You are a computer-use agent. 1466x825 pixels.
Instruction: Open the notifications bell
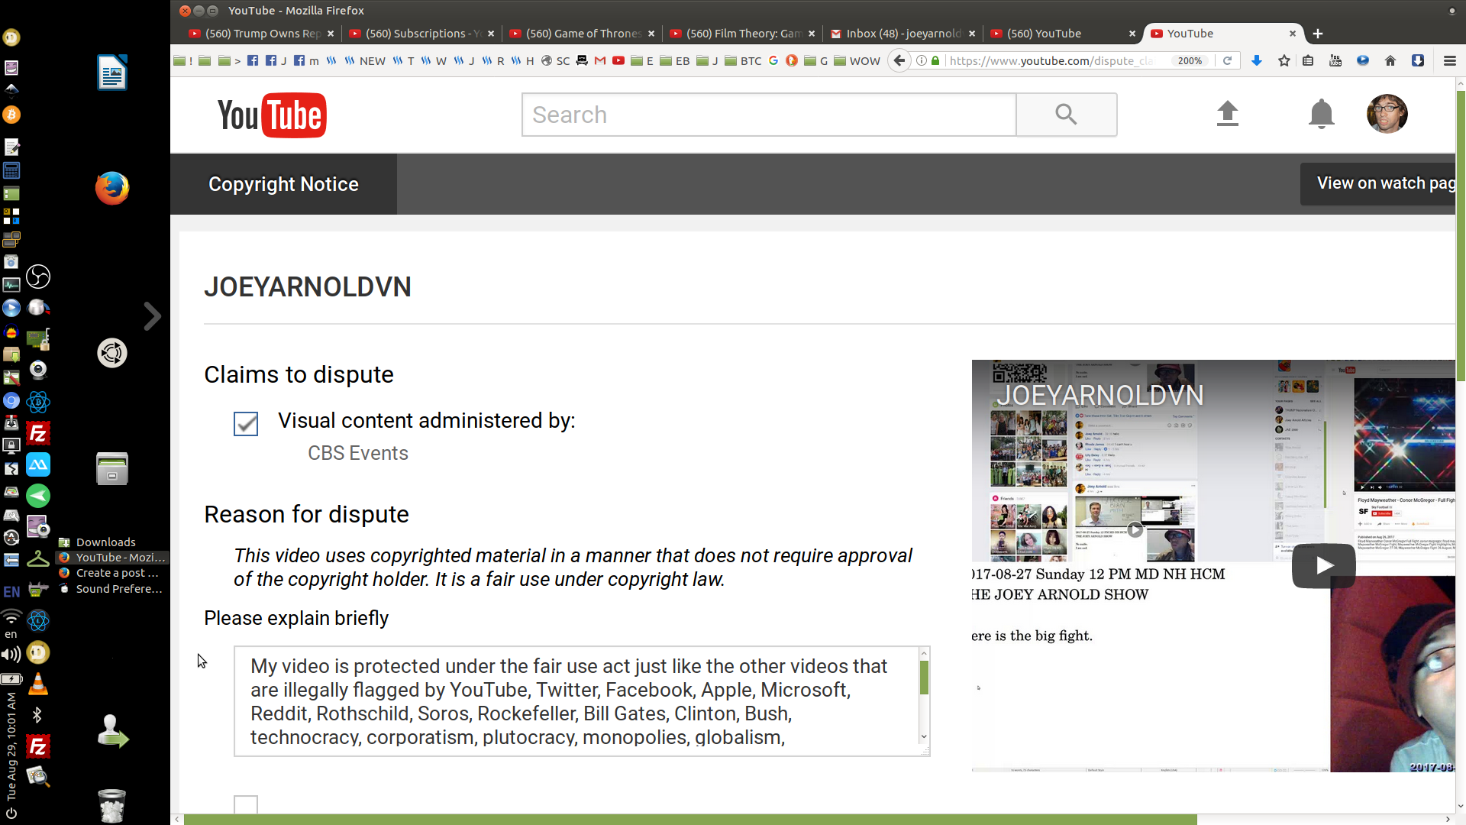pos(1321,114)
